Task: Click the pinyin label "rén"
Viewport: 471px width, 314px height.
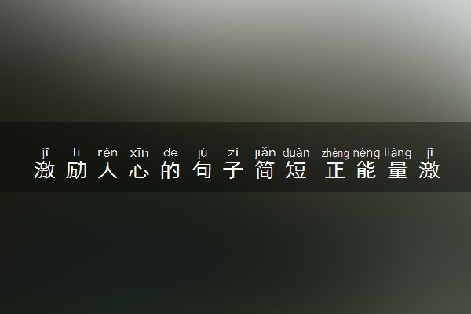Action: [x=108, y=153]
